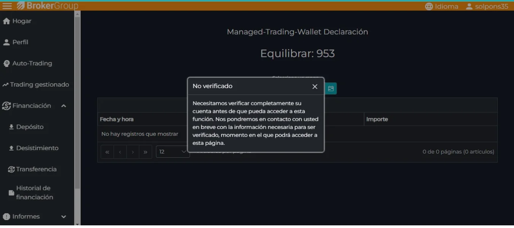
Task: Click the sidebar scrollbar down arrow
Action: pos(77,224)
